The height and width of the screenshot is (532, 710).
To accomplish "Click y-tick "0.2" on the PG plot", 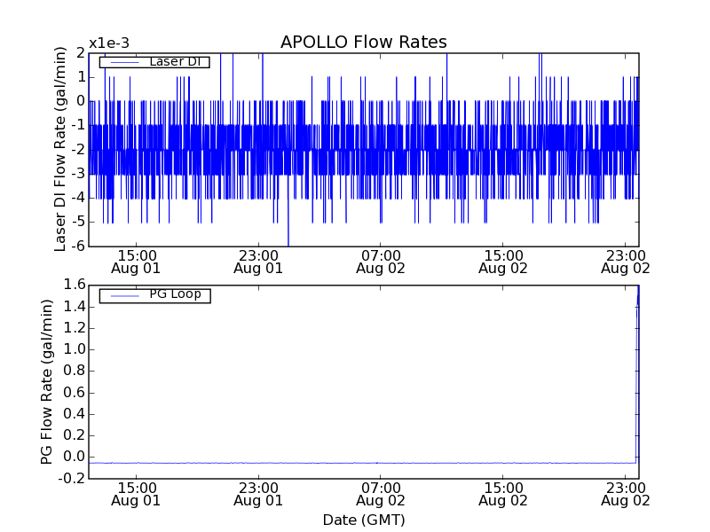I will pyautogui.click(x=75, y=435).
